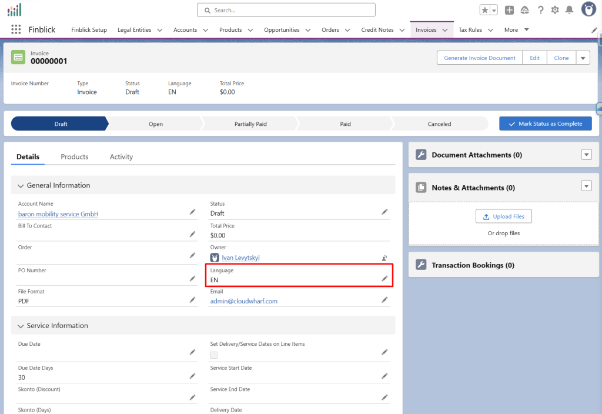Image resolution: width=602 pixels, height=414 pixels.
Task: Open the Document Attachments dropdown menu
Action: (x=586, y=155)
